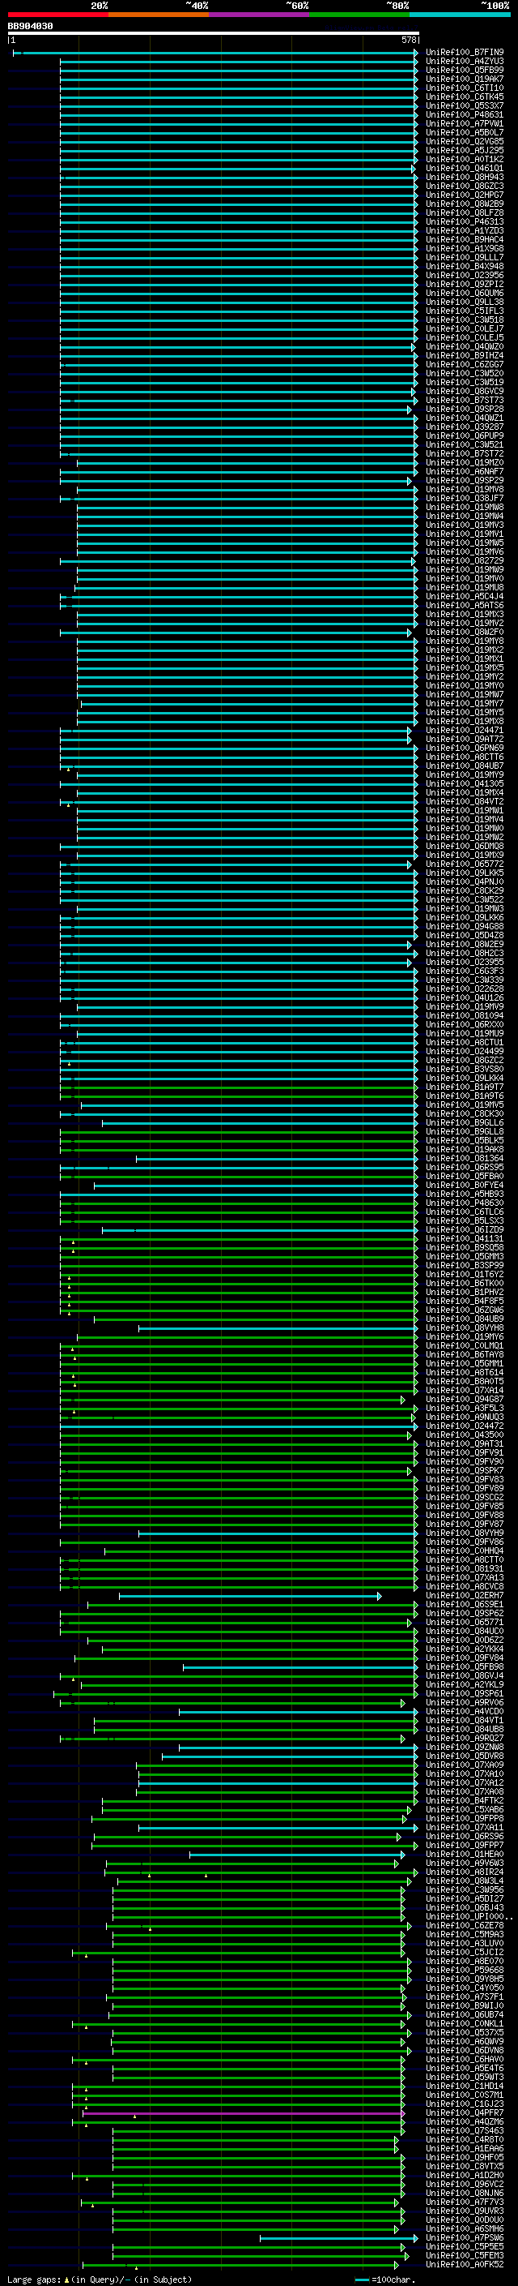Select hit UniRef100_B4FTK2
518x2286 pixels.
464,1800
